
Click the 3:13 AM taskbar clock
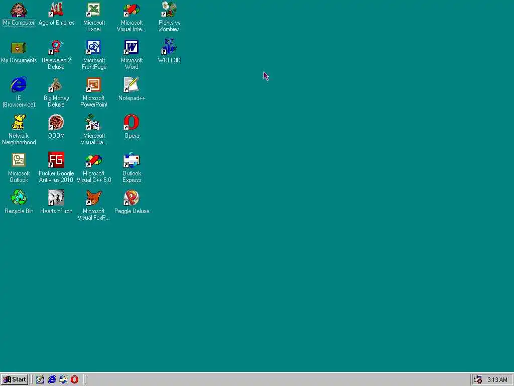point(497,380)
